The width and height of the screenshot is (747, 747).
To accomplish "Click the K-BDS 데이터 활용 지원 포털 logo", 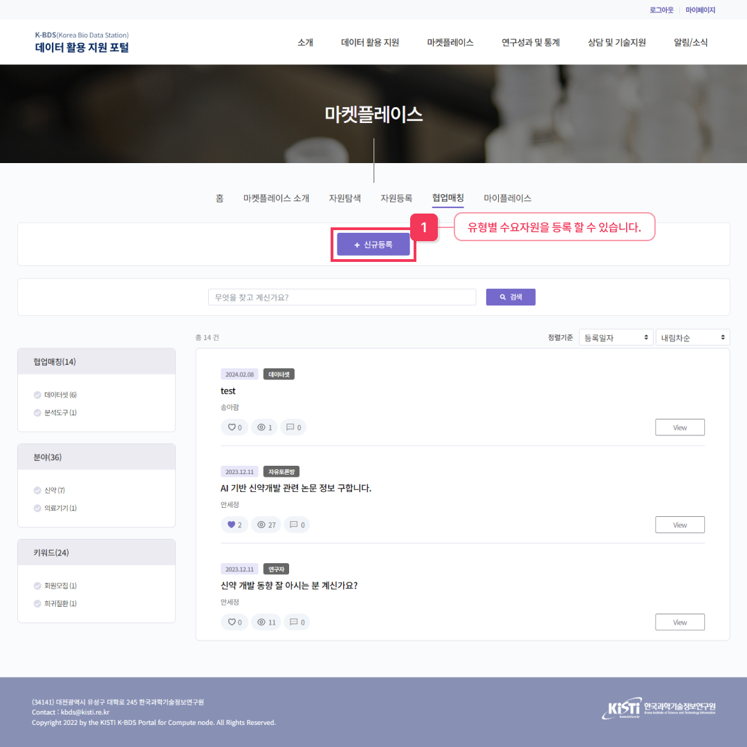I will (81, 41).
